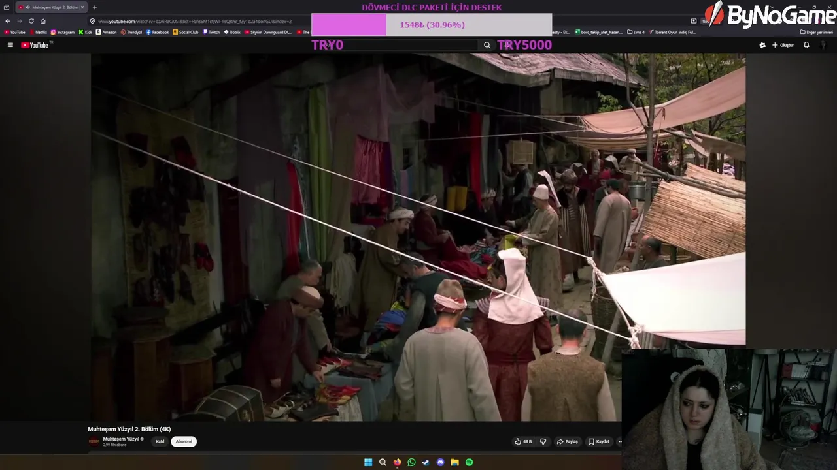Screen dimensions: 837x470
Task: Save the video with Kaydet
Action: pyautogui.click(x=598, y=441)
